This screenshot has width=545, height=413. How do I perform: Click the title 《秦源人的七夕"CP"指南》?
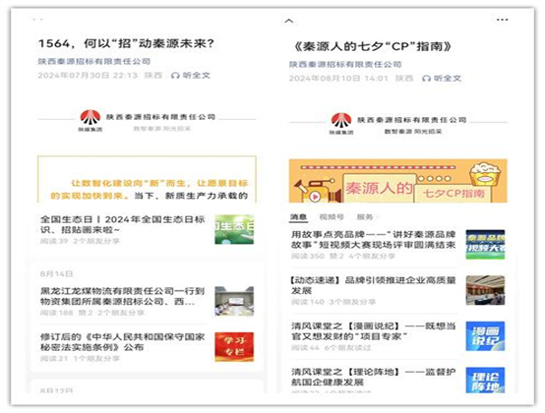point(373,46)
